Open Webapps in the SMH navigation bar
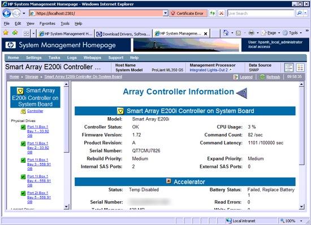The image size is (311, 225). pos(92,58)
